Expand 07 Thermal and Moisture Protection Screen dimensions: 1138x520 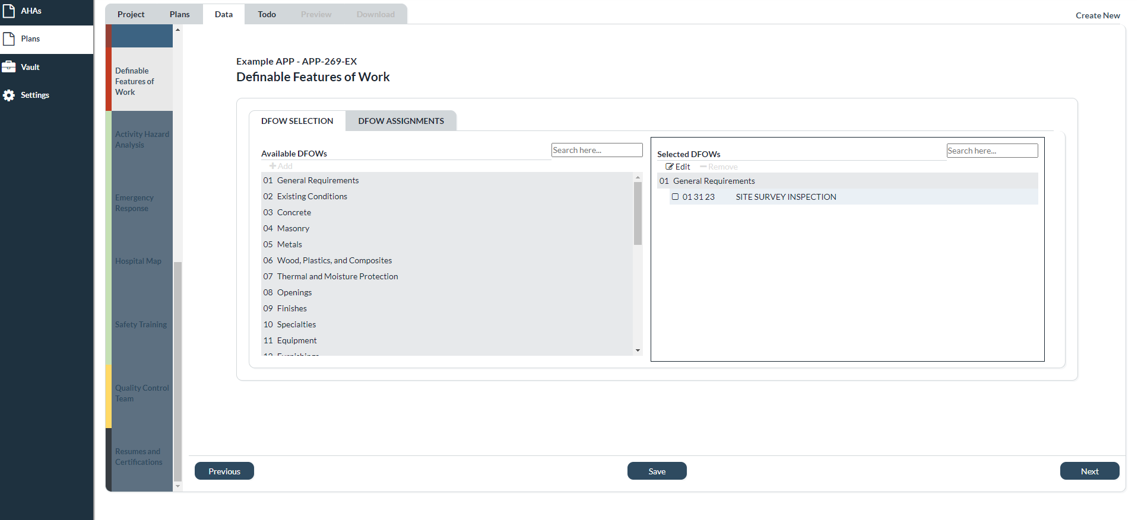point(447,276)
